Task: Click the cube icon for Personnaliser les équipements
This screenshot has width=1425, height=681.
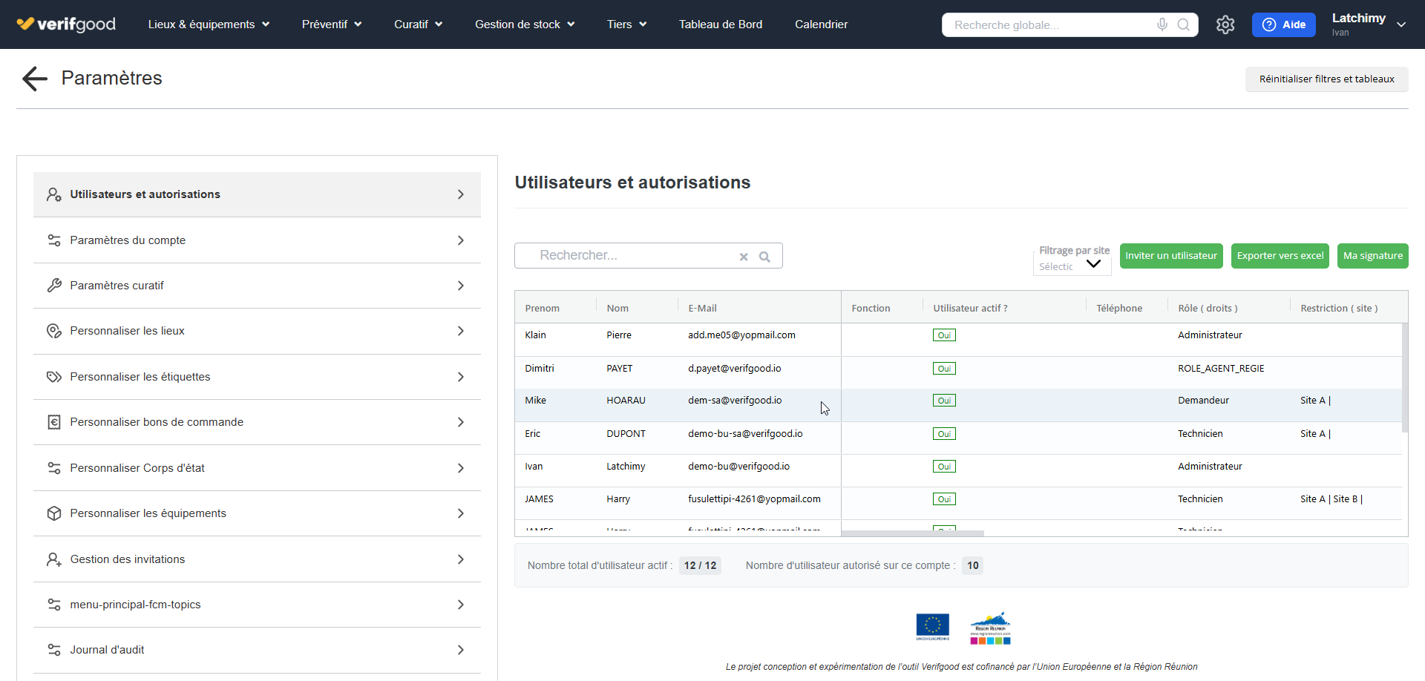Action: pos(54,513)
